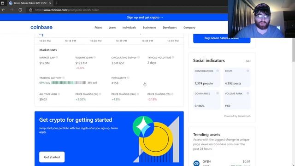Click the Posts info icon

[x=248, y=71]
